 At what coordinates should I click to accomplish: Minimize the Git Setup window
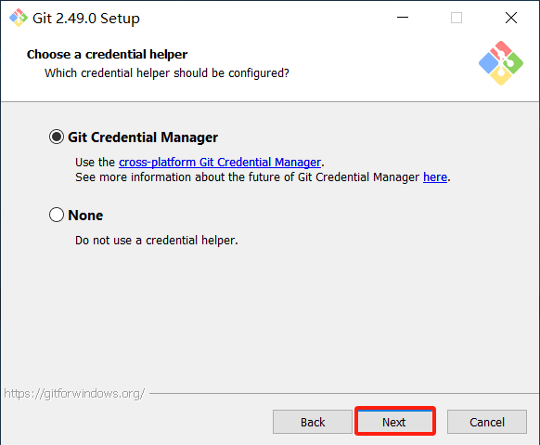tap(403, 18)
